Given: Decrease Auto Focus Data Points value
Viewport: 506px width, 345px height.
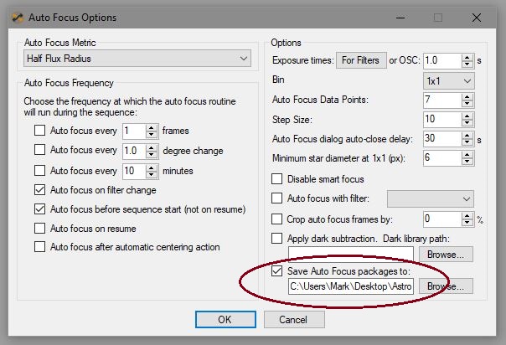Looking at the screenshot, I should [467, 104].
